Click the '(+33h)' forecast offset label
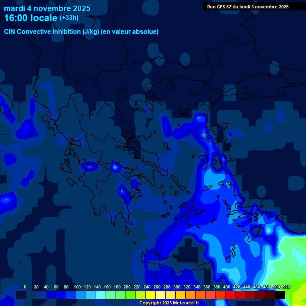The width and height of the screenshot is (306, 306). coord(69,18)
